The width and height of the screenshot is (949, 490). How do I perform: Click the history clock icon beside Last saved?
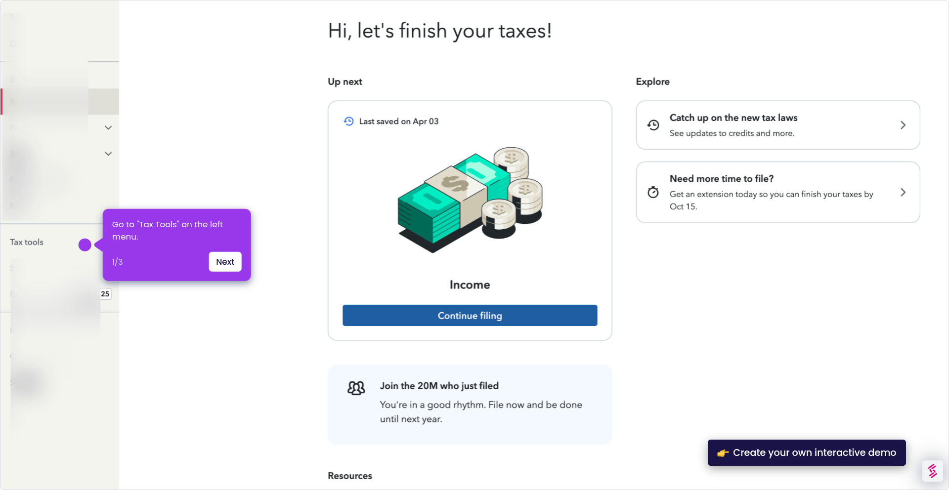coord(348,121)
